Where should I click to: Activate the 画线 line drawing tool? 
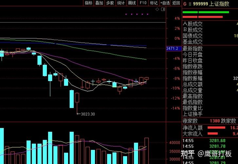132,3
